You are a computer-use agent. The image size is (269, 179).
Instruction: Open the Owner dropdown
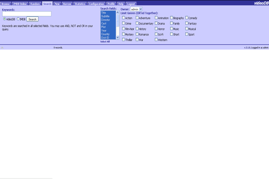(x=136, y=9)
